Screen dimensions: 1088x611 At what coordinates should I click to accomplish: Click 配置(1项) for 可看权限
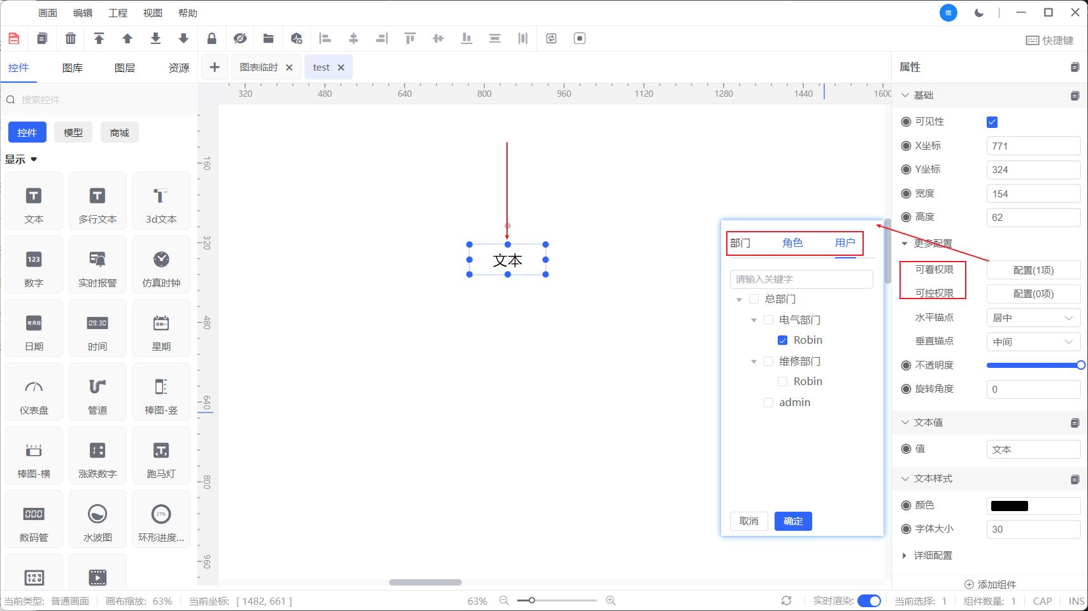pos(1033,270)
